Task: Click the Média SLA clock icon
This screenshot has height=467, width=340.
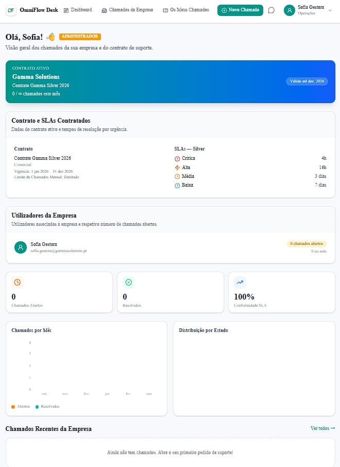Action: (178, 176)
